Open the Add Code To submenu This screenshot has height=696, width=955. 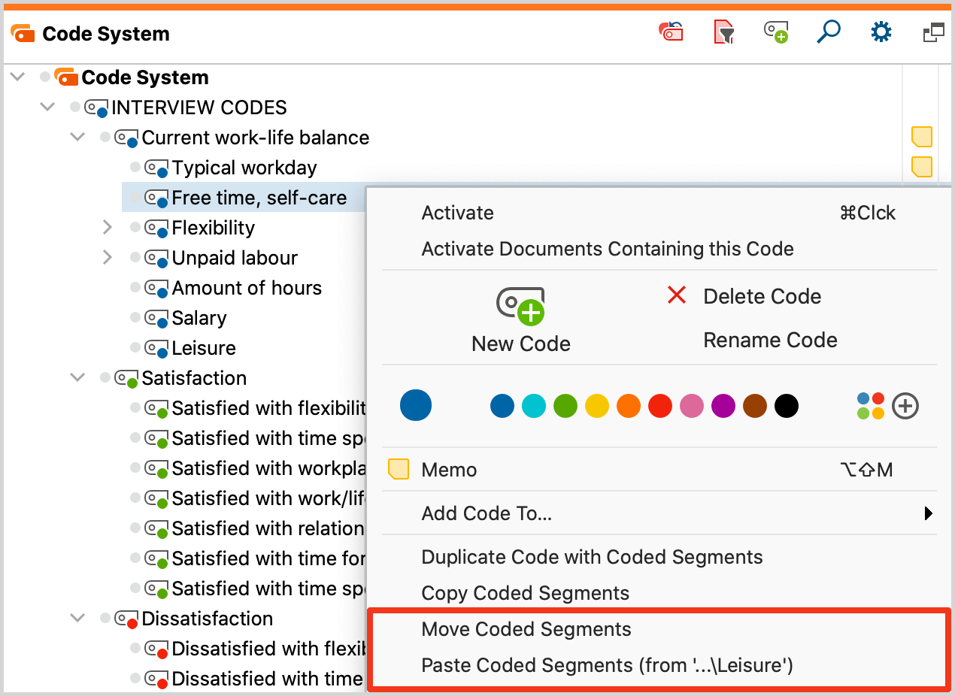pyautogui.click(x=487, y=513)
